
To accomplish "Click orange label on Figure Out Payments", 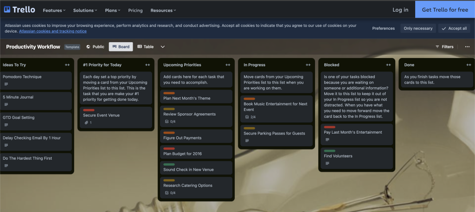I will pos(169,133).
